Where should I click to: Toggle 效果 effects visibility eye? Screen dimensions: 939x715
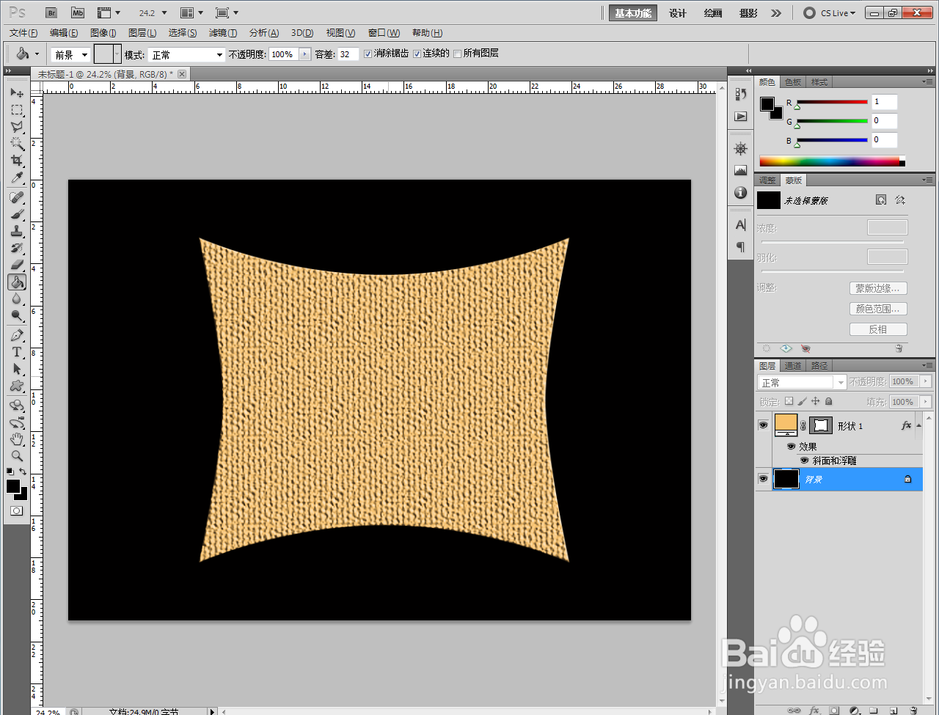point(791,447)
